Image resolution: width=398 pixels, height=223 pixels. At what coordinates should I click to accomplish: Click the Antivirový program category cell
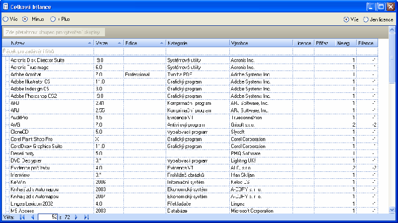pos(198,125)
